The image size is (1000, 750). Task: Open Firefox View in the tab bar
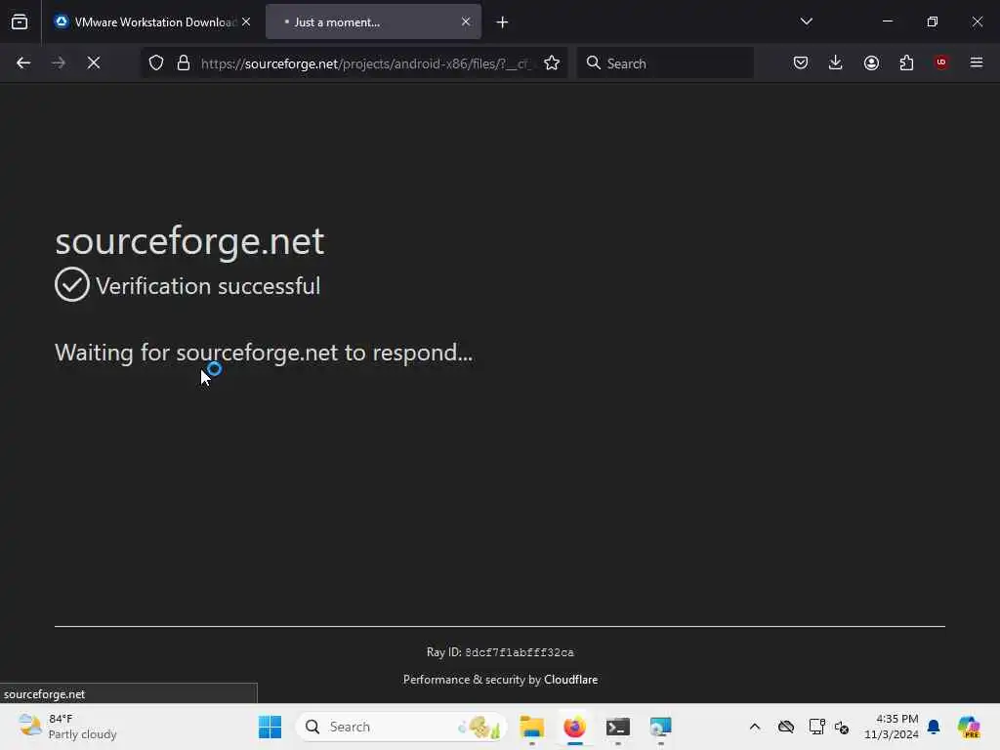20,21
